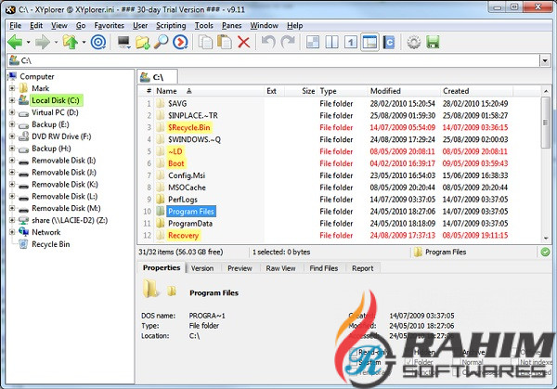Expand the Local Disk (C:) tree node
This screenshot has height=389, width=557.
(11, 100)
